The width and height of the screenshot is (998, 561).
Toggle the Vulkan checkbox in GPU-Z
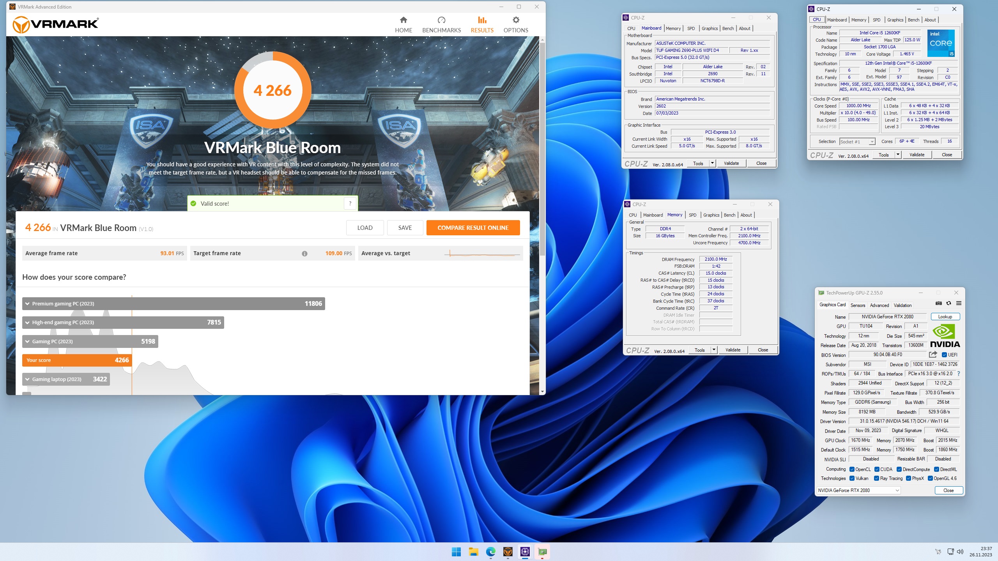click(852, 478)
